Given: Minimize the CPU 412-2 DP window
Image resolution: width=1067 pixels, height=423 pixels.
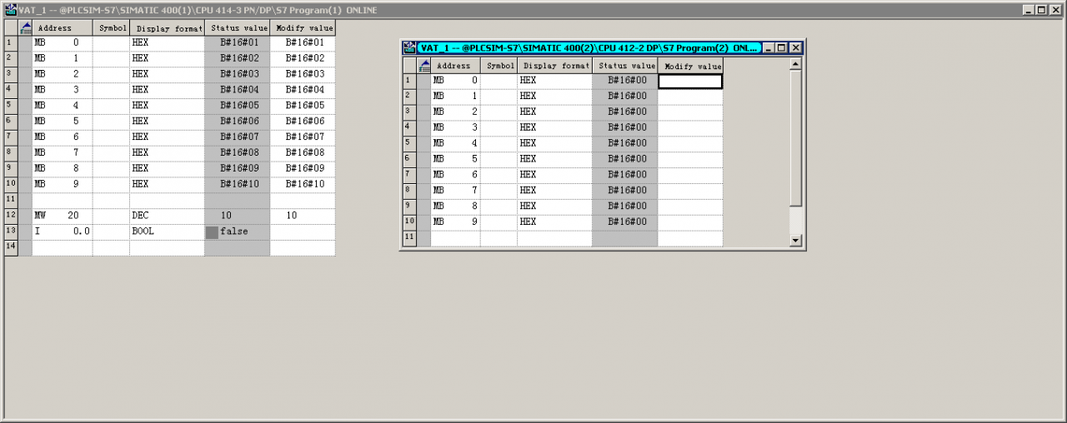Looking at the screenshot, I should (x=769, y=48).
